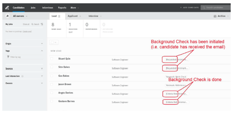
Task: Open the Archive tab
Action: pos(221,16)
